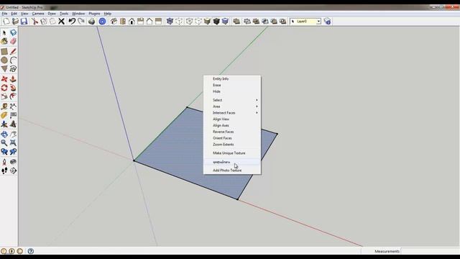Click the black X Erase toolbar icon
This screenshot has width=460, height=259.
(61, 21)
